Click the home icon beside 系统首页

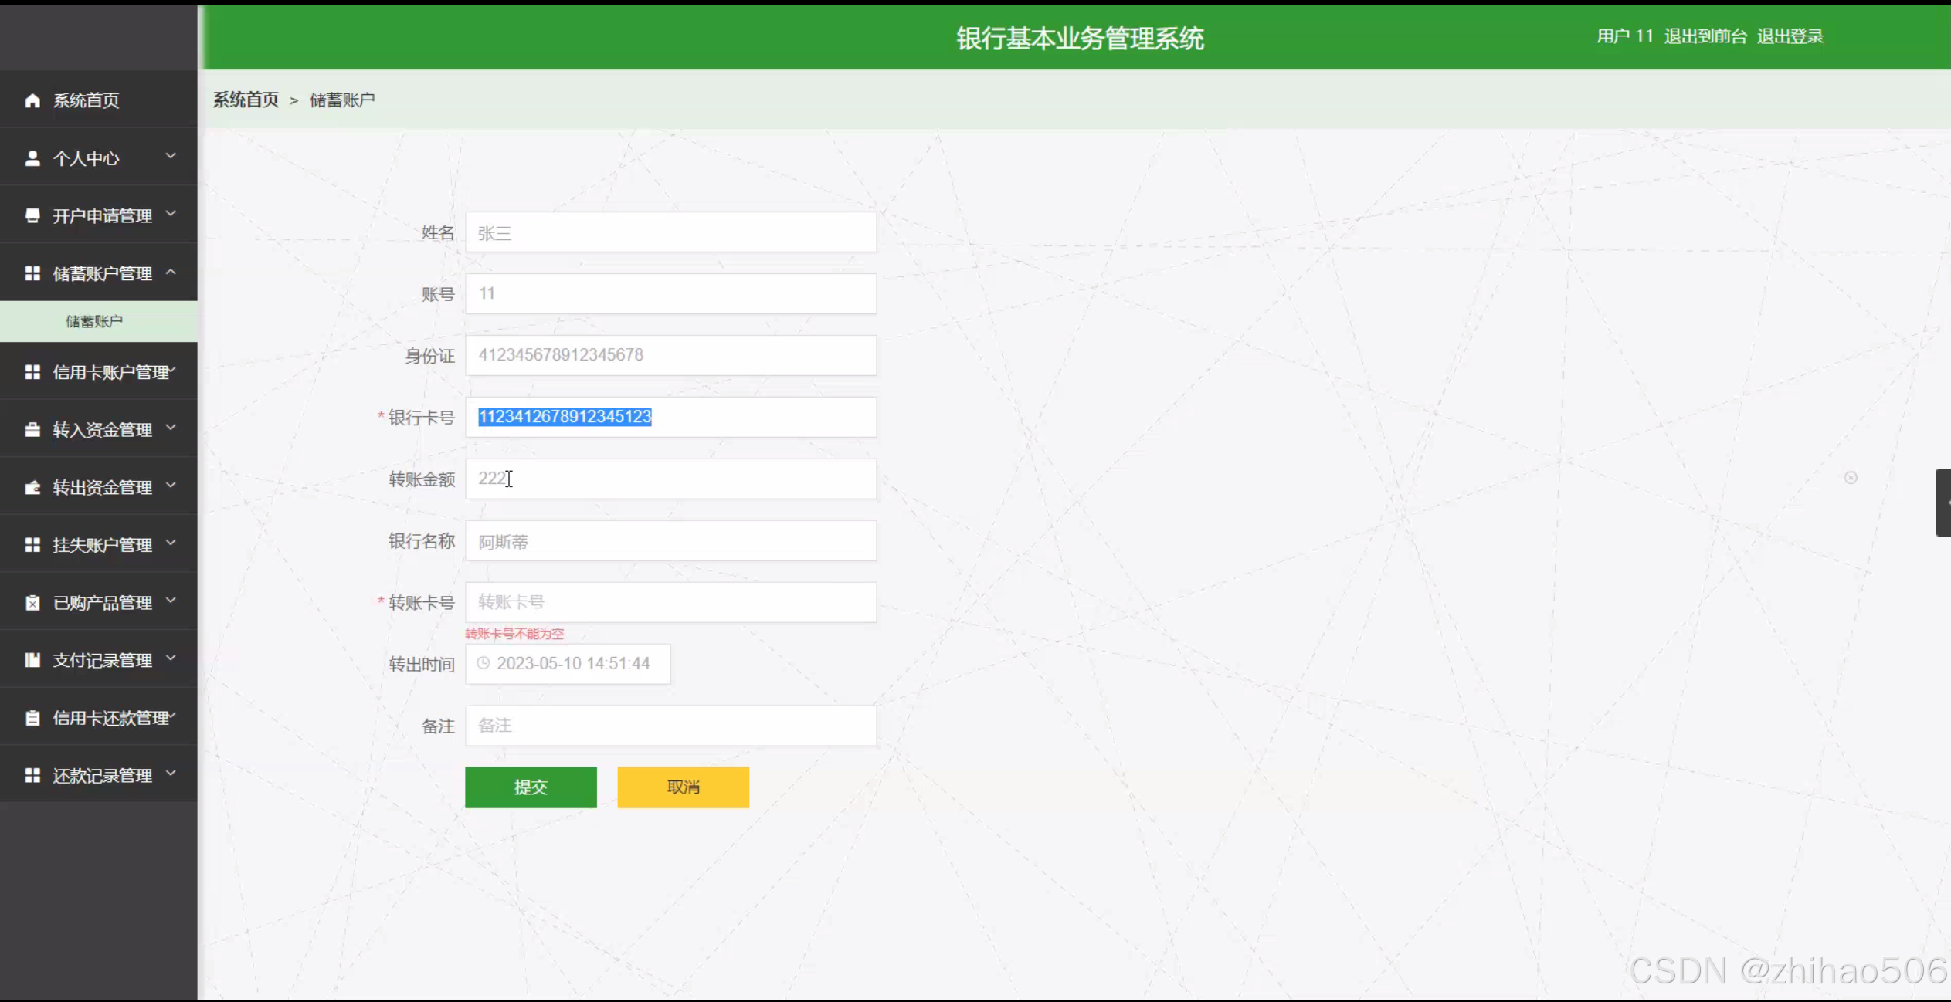tap(32, 100)
